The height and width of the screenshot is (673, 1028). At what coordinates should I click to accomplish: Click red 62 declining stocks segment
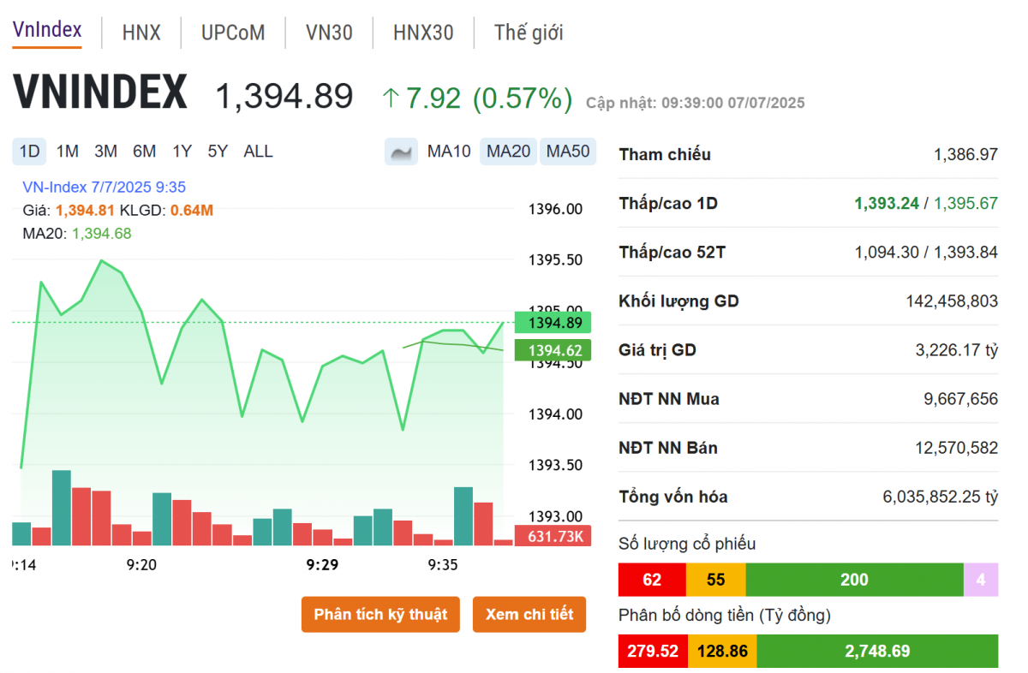(x=652, y=580)
